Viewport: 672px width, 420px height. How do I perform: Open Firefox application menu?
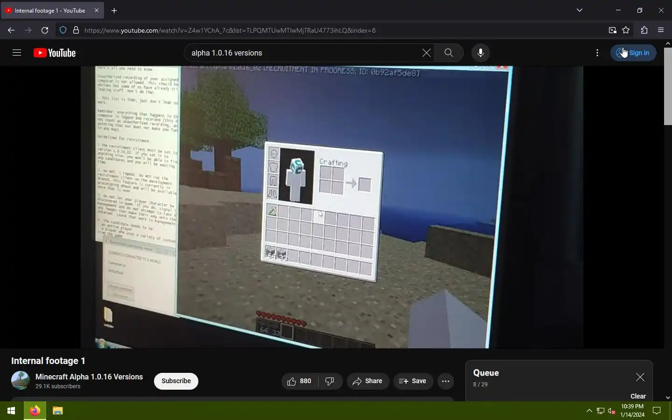click(661, 30)
